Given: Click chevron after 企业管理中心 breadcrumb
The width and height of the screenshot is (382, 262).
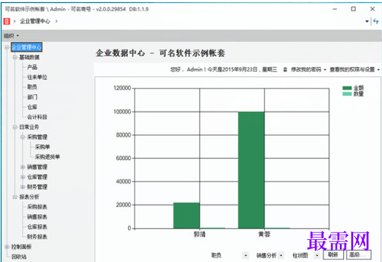Looking at the screenshot, I should point(56,21).
